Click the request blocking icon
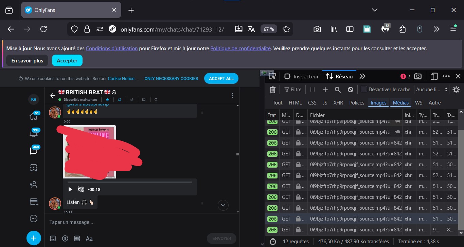Viewport: 464px width, 247px height. point(351,90)
